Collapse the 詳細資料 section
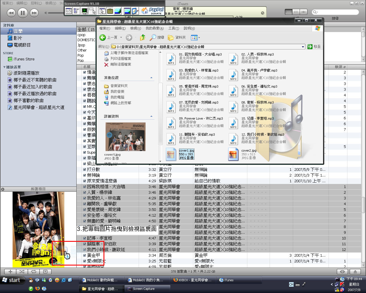The image size is (366, 293). (151, 116)
